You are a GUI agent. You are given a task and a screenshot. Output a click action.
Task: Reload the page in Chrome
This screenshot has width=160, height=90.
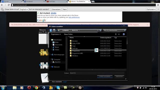(x=9, y=5)
